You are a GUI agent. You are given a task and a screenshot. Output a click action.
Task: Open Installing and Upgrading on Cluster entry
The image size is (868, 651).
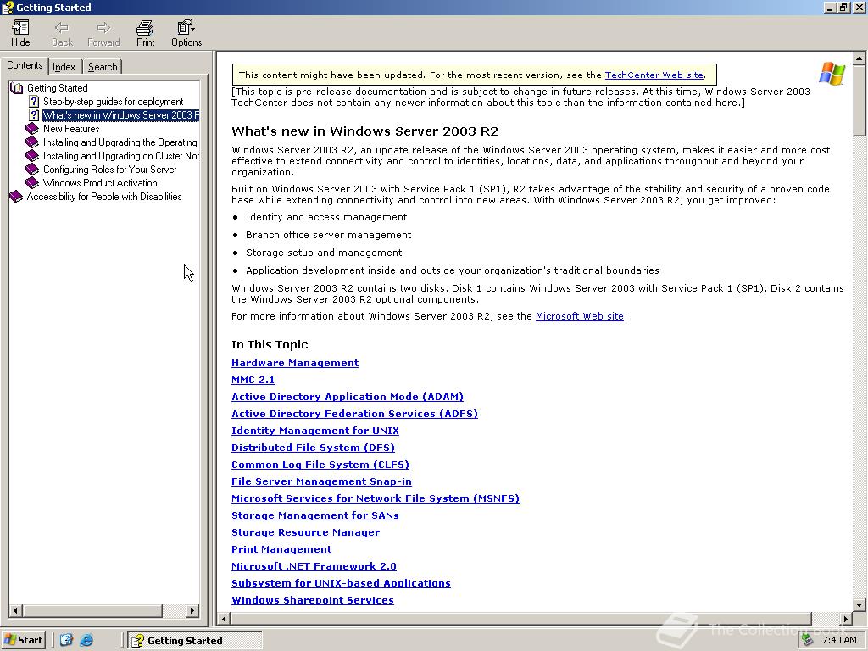coord(120,156)
